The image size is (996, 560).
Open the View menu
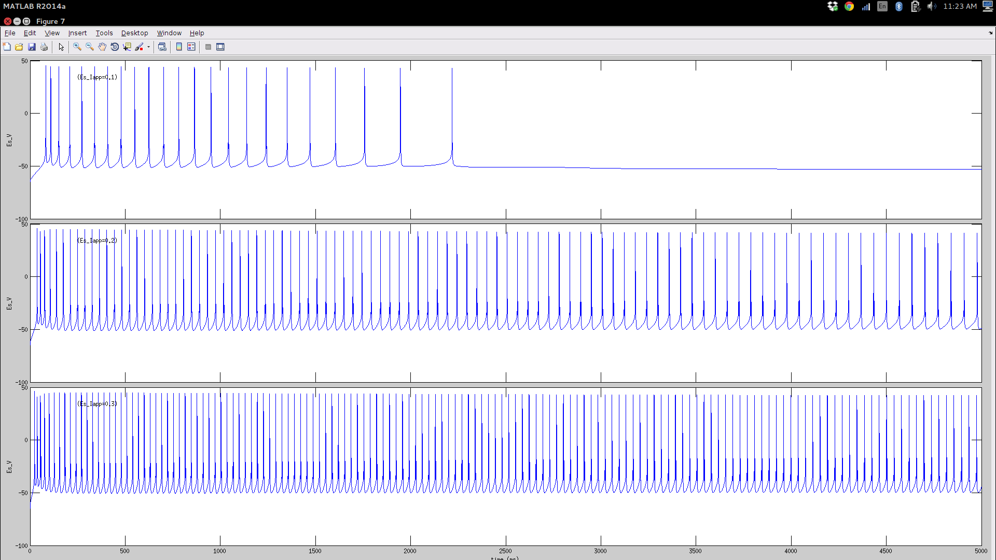coord(52,33)
